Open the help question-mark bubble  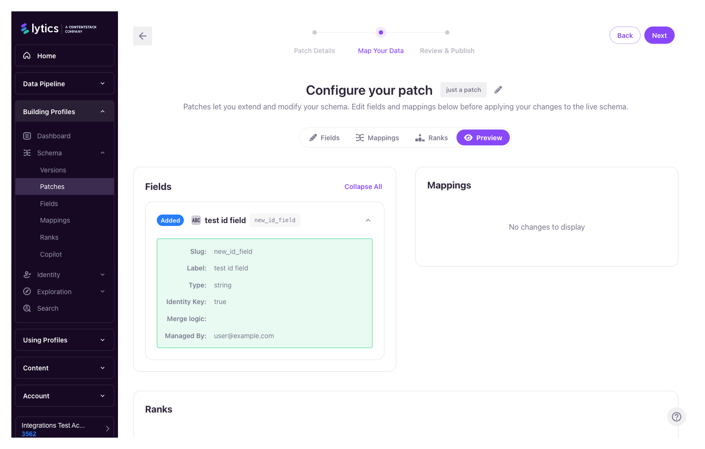(x=676, y=417)
